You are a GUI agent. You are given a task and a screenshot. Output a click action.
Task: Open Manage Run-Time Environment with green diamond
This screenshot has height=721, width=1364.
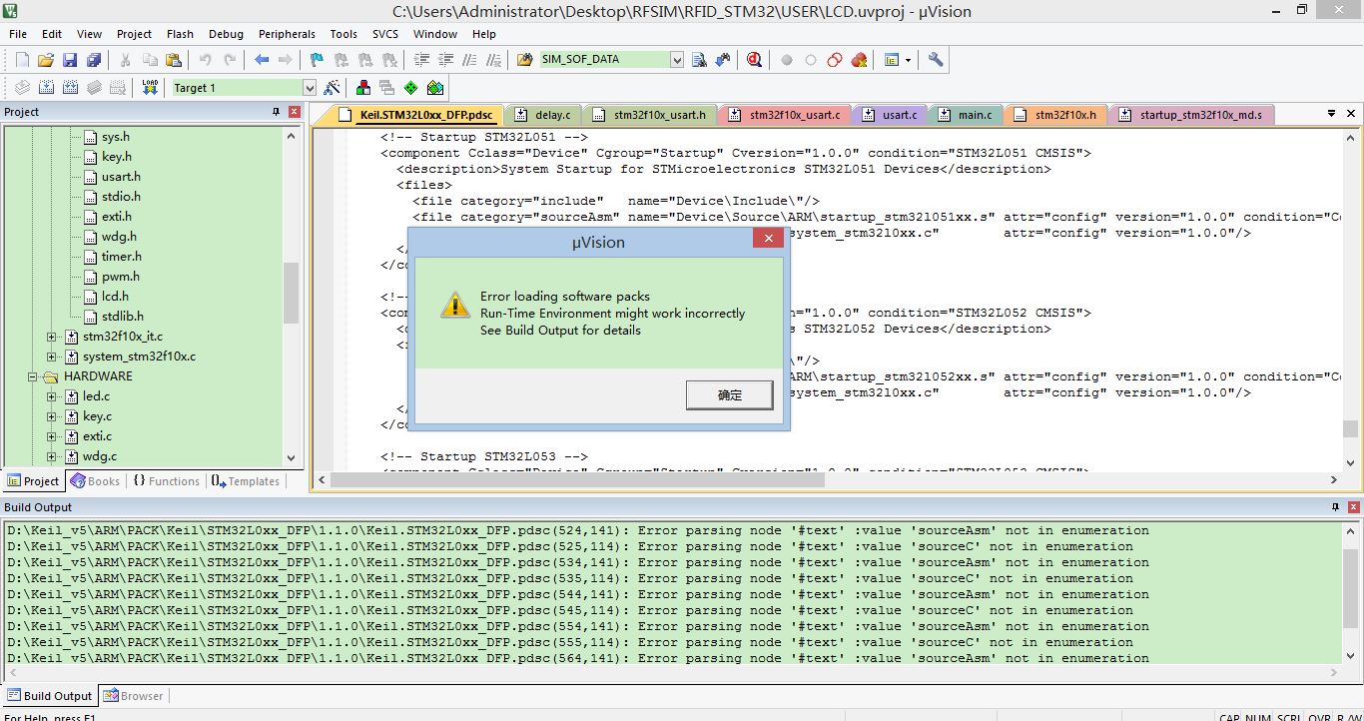(x=410, y=88)
